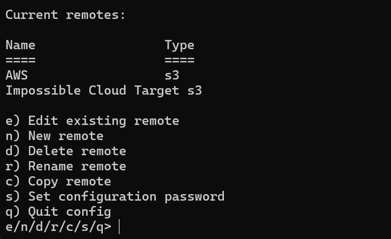
Task: Click the 'e/n/d/r/c/s/q>' prompt text
Action: 59,227
